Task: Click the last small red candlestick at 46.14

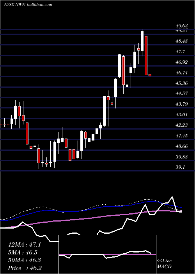Action: coord(150,75)
